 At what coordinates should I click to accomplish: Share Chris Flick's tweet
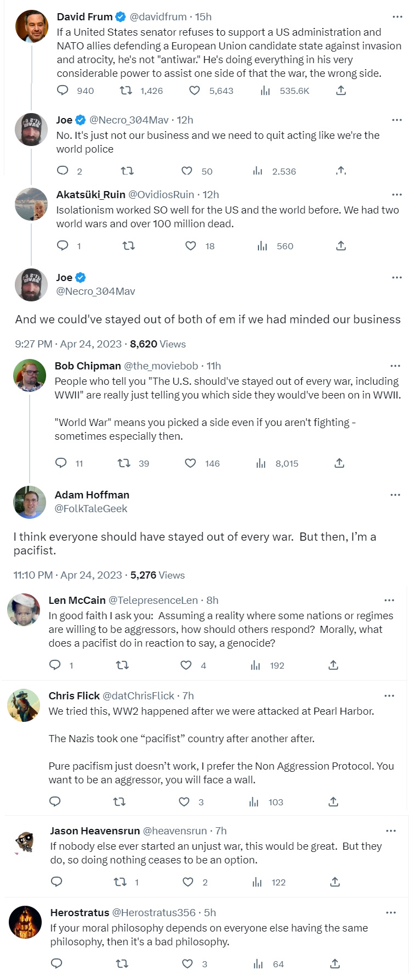(333, 802)
